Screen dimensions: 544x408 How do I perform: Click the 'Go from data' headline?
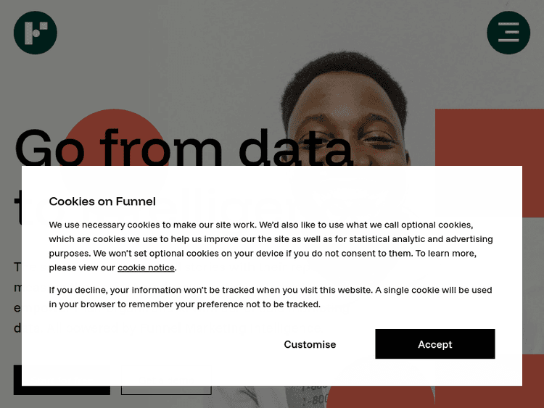point(181,147)
